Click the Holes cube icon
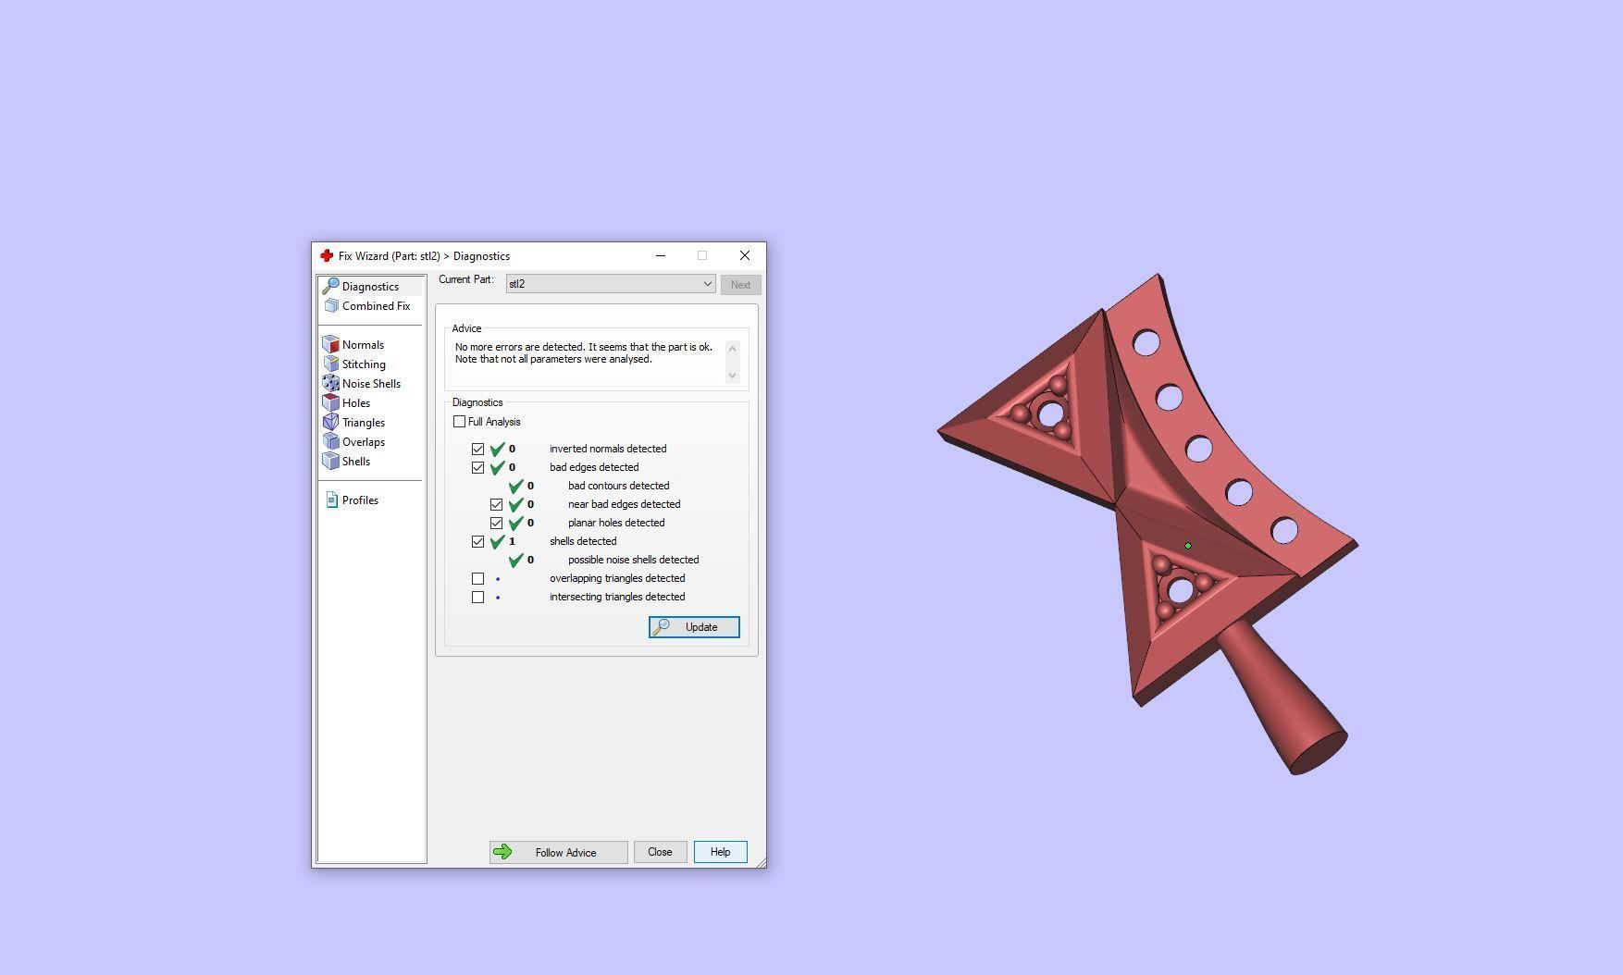 point(331,403)
